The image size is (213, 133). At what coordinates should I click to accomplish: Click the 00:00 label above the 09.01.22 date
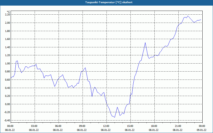point(202,126)
